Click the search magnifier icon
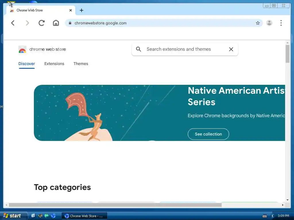294x220 pixels. (138, 49)
